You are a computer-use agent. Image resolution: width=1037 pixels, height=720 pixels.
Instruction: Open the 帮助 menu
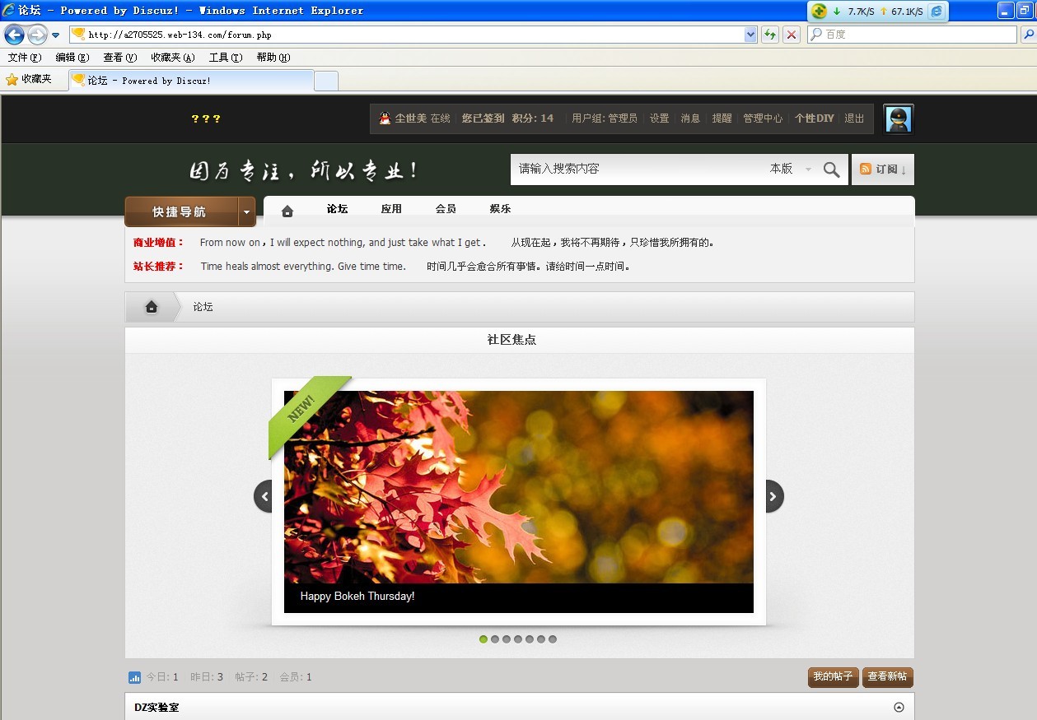(x=273, y=58)
